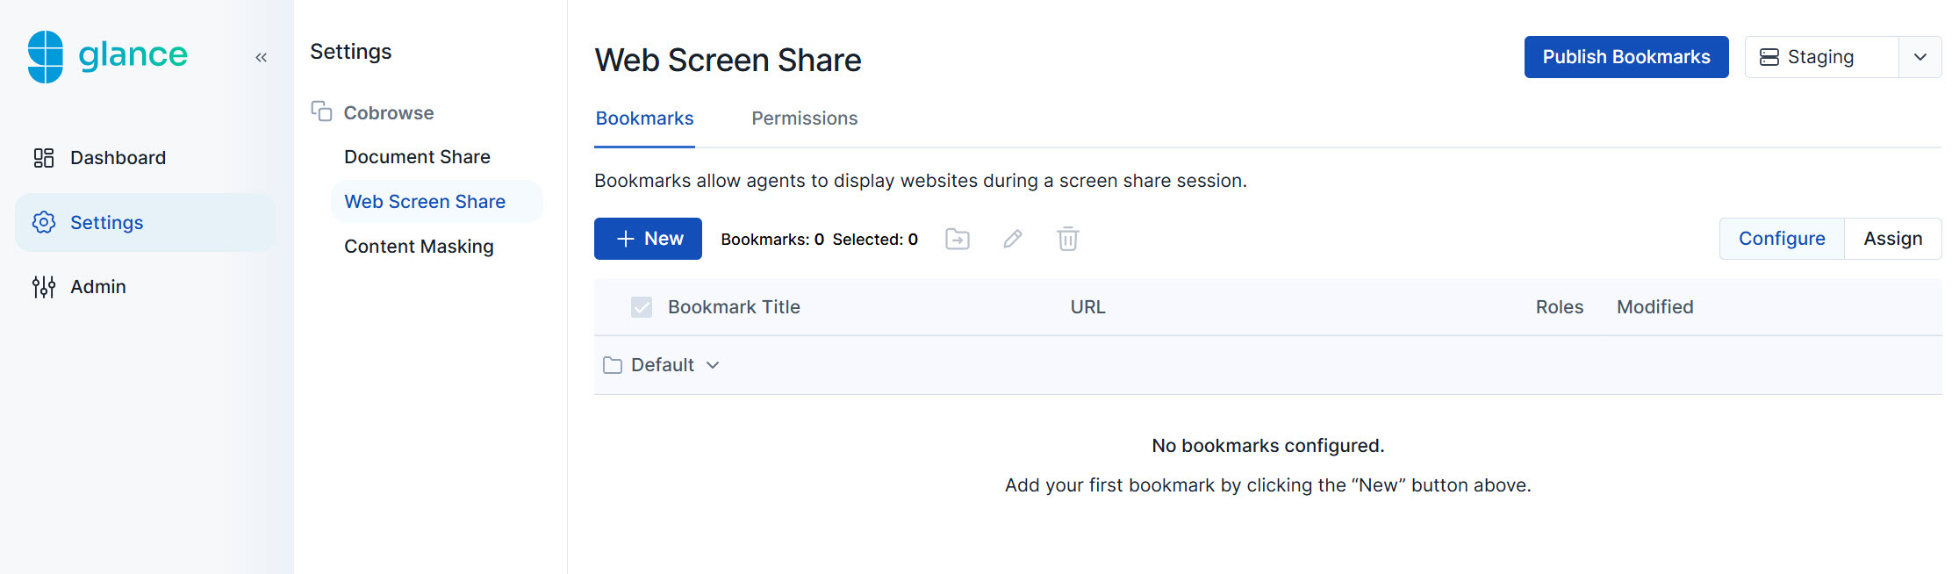Open the Permissions tab
The height and width of the screenshot is (574, 1959).
pos(804,118)
